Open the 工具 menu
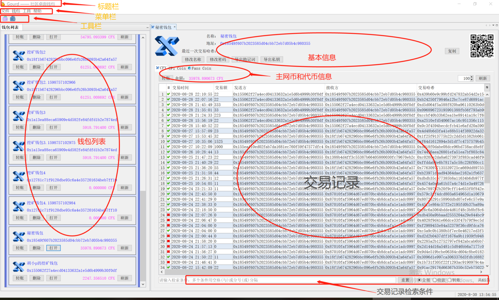Image resolution: width=499 pixels, height=300 pixels. click(27, 11)
